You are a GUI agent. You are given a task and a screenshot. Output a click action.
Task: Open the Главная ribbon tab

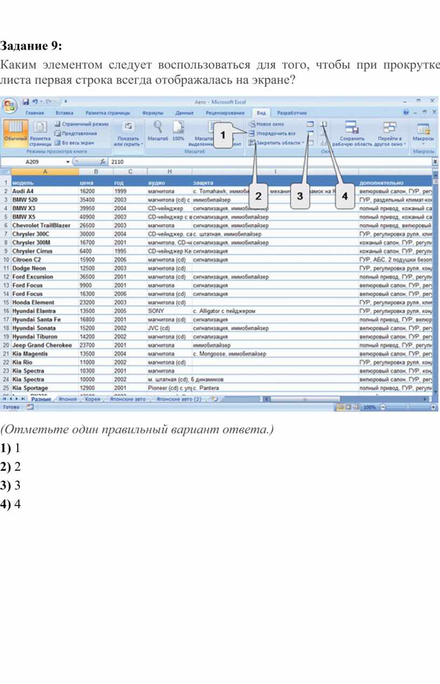[x=35, y=113]
